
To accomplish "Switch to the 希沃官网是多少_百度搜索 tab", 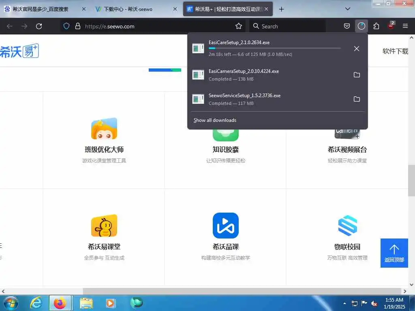I will (x=40, y=9).
